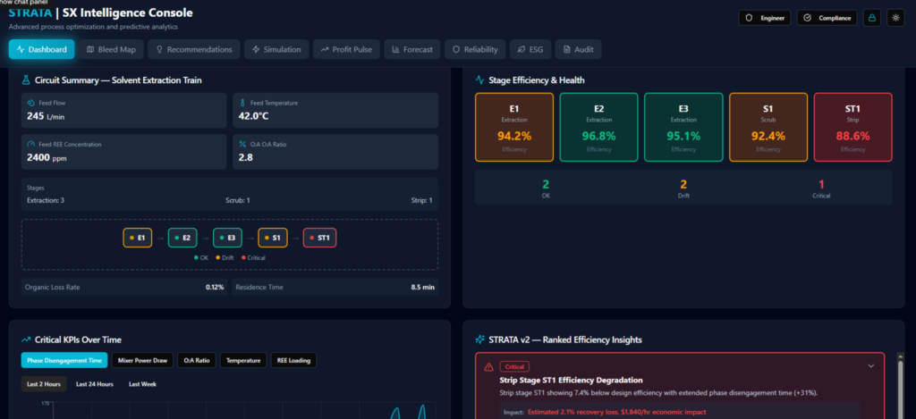
Task: Select the E1 node in circuit diagram
Action: (x=137, y=238)
